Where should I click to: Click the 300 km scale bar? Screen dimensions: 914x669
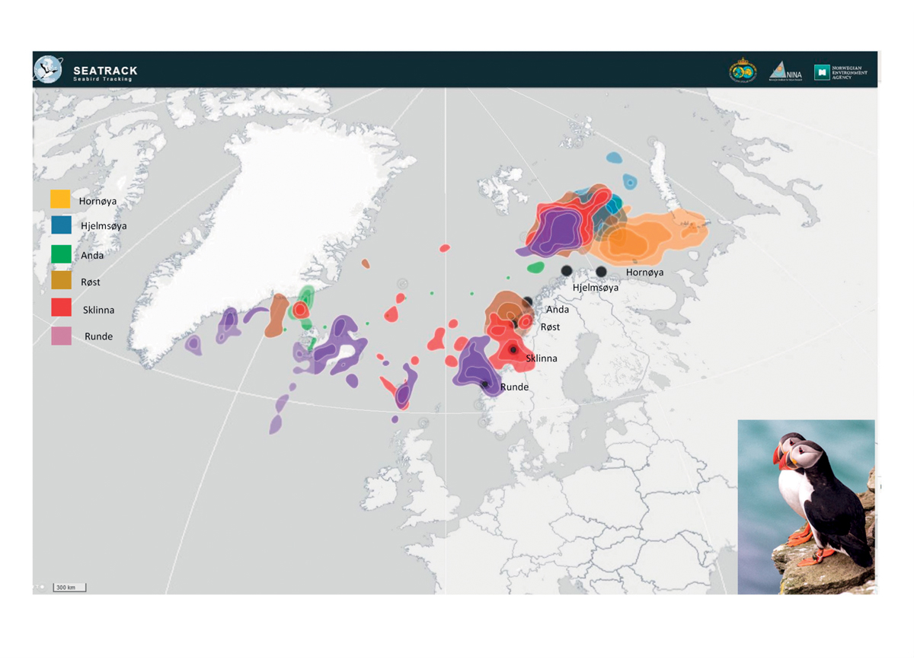click(x=69, y=588)
